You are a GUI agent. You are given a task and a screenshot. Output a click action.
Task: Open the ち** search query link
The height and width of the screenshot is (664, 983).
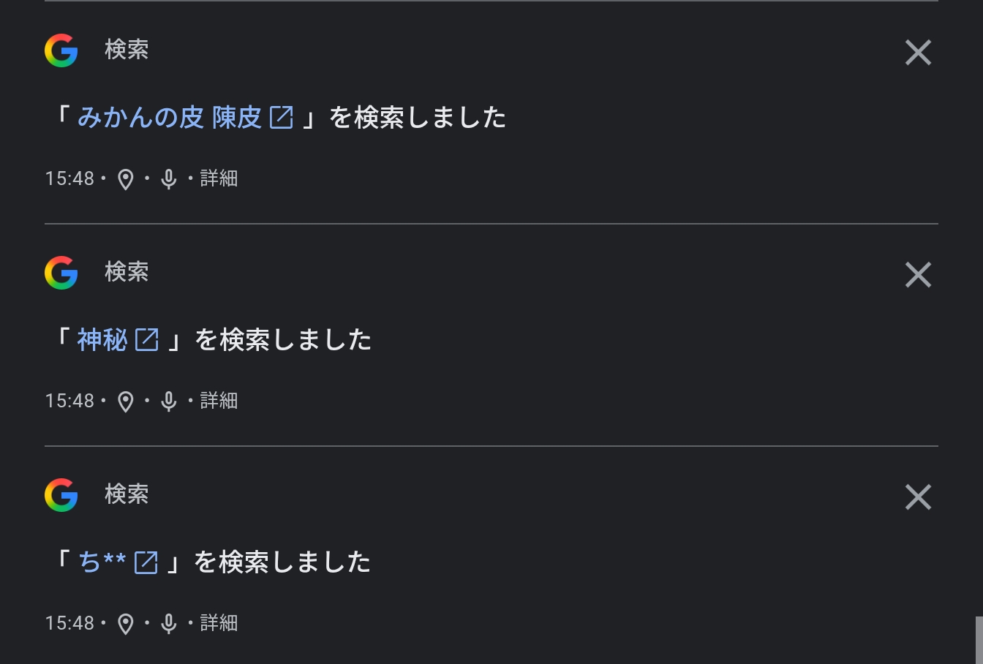pyautogui.click(x=102, y=562)
